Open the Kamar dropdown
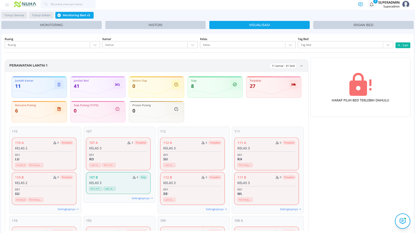This screenshot has width=415, height=233. pos(150,45)
